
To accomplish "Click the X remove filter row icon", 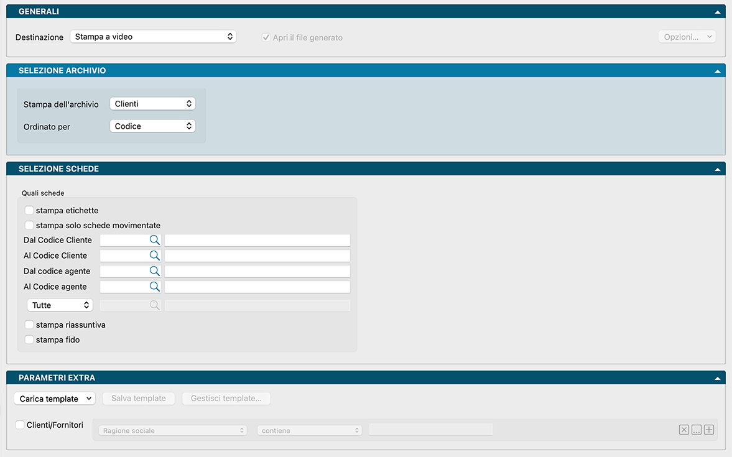I will click(x=684, y=430).
